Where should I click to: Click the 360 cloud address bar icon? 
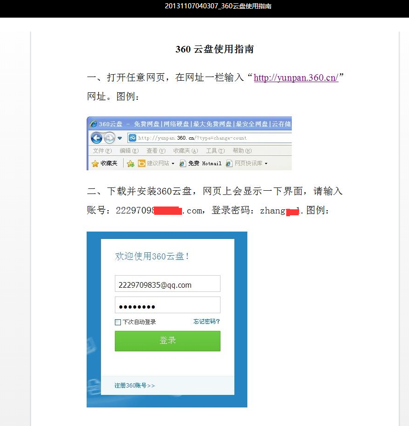point(132,138)
